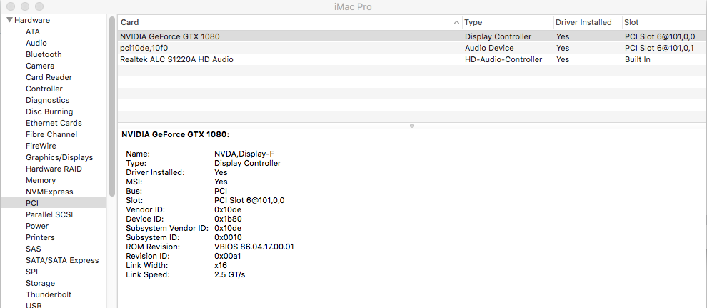
Task: Select PCI in the sidebar
Action: click(54, 203)
